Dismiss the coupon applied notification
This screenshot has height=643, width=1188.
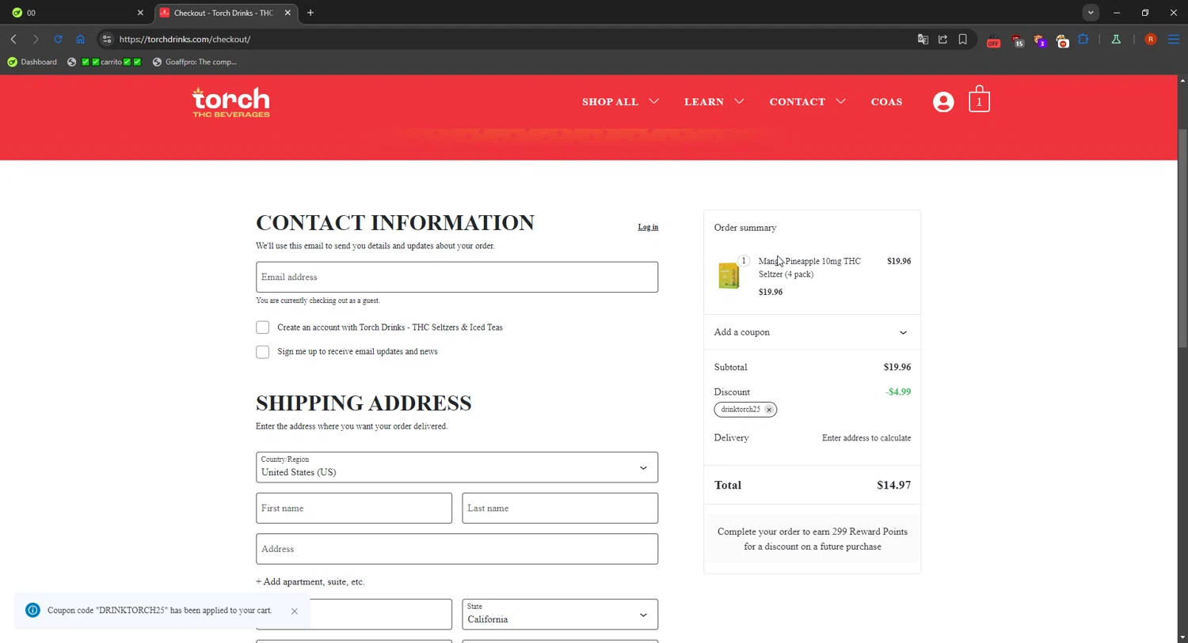pos(294,611)
